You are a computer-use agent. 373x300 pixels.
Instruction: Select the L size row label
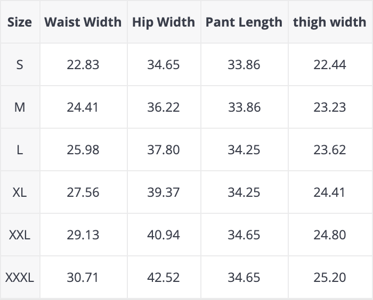[x=20, y=150]
